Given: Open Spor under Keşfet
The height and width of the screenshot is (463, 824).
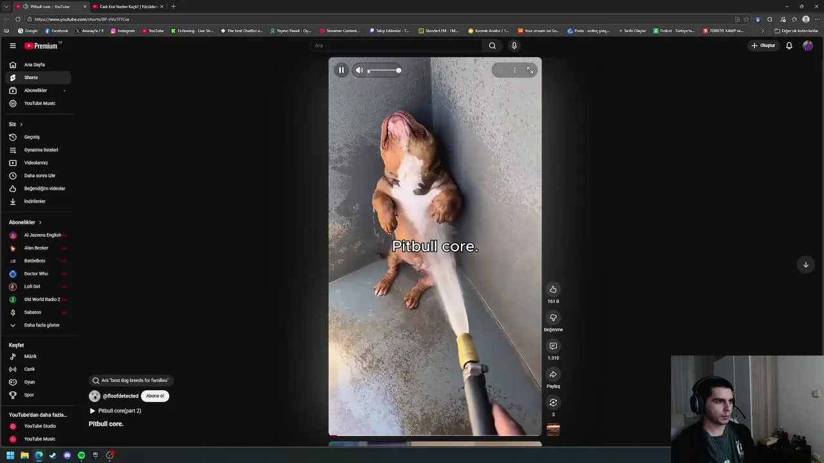Looking at the screenshot, I should click(38, 395).
